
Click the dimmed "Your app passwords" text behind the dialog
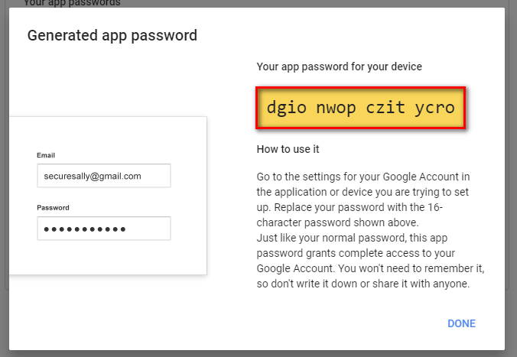72,3
